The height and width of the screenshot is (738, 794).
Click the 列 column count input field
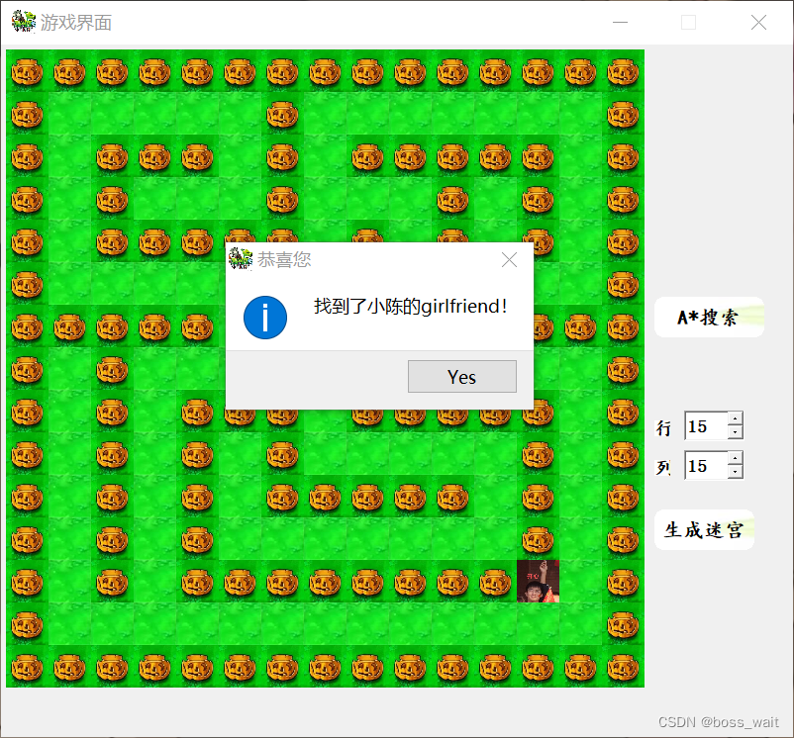point(706,465)
